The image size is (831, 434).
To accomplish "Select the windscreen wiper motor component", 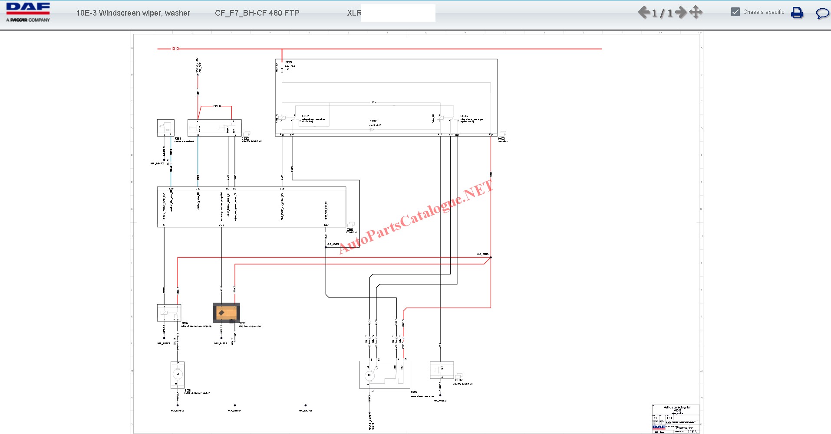I will tap(384, 375).
